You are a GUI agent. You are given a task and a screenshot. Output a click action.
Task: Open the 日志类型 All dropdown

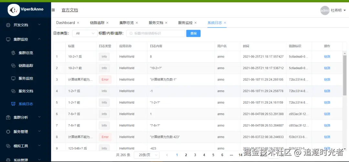click(x=85, y=33)
